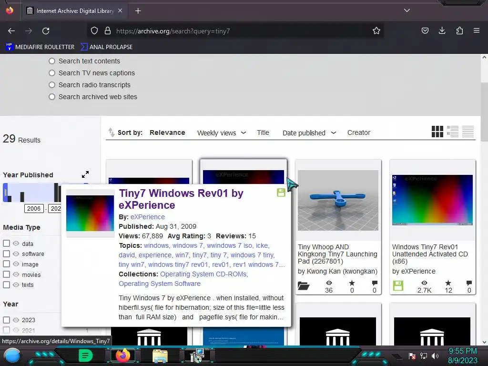The image size is (488, 366).
Task: Open the eXPerience creator link
Action: point(148,217)
